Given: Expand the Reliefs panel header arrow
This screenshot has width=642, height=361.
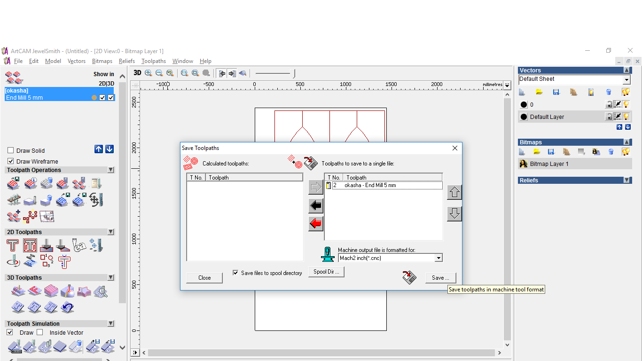Looking at the screenshot, I should (627, 180).
